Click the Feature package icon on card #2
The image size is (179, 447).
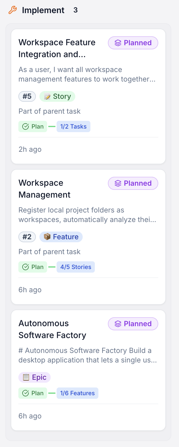47,237
